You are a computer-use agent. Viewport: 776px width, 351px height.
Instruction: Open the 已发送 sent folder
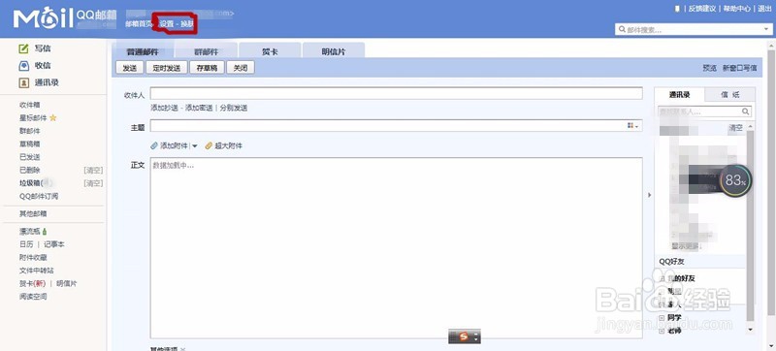(30, 157)
